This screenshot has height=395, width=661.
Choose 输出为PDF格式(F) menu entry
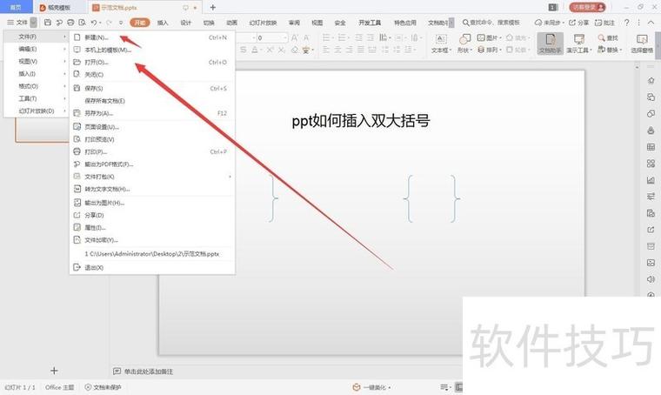tap(151, 164)
